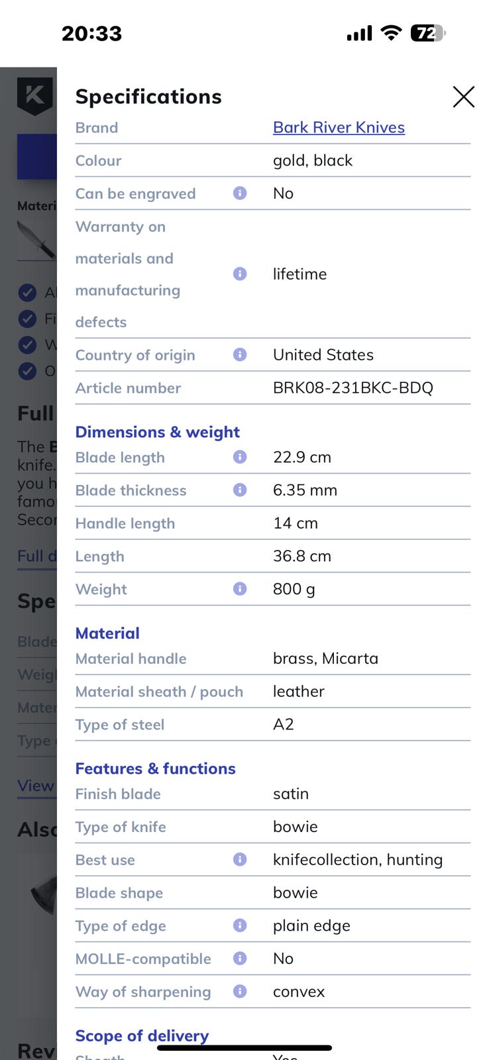Screen dimensions: 489x1060
Task: Tap the Weight info icon
Action: pyautogui.click(x=240, y=588)
